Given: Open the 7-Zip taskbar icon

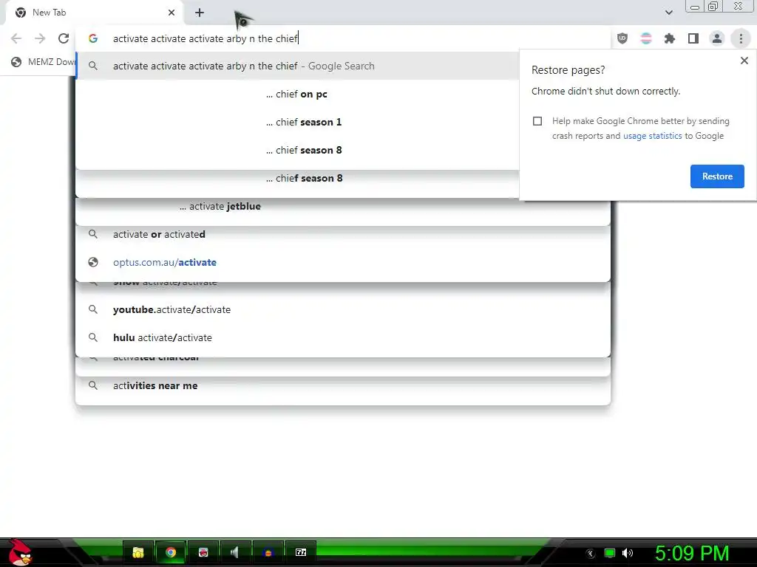Looking at the screenshot, I should (301, 552).
